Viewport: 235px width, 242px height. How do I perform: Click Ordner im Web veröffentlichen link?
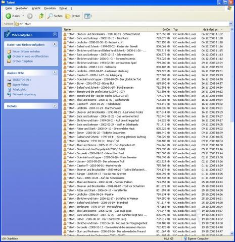coord(30,56)
